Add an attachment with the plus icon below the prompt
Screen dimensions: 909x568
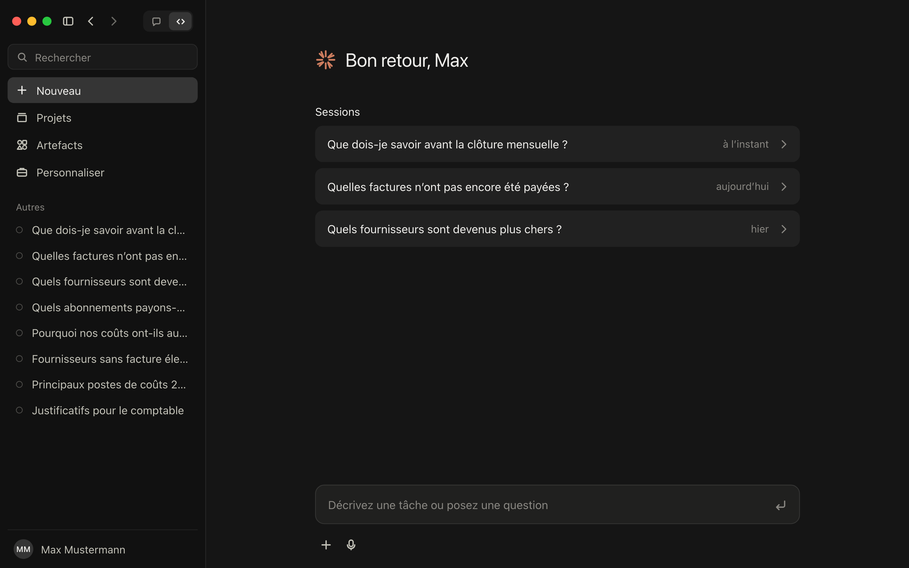click(x=326, y=545)
